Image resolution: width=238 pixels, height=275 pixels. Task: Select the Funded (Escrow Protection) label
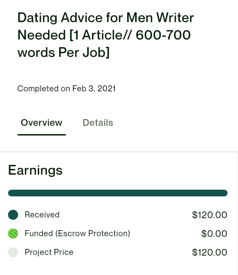77,234
